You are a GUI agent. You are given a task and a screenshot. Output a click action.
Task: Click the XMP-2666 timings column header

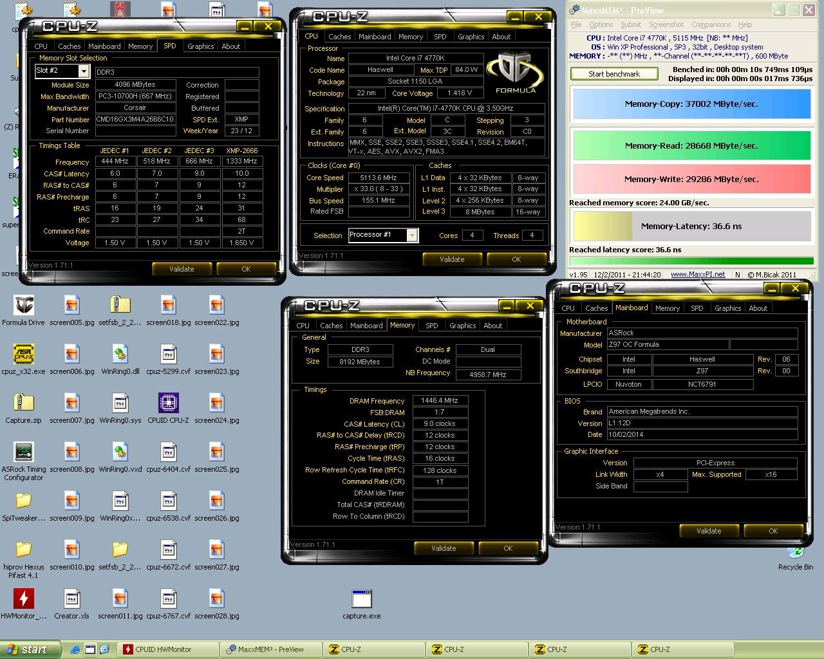click(x=241, y=151)
